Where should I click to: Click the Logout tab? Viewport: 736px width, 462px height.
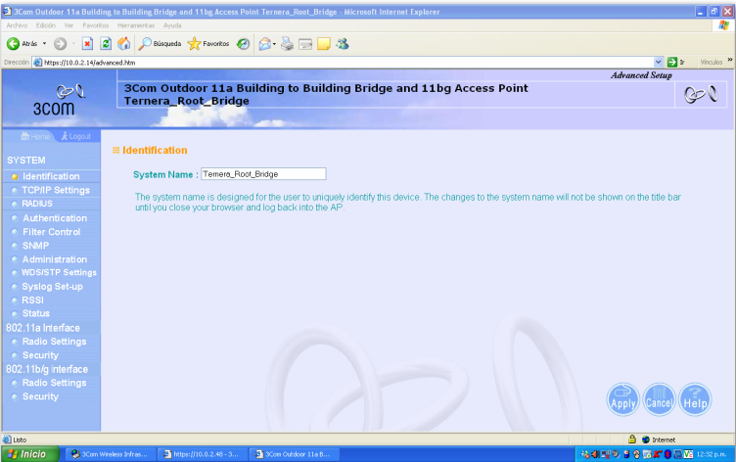tap(75, 136)
